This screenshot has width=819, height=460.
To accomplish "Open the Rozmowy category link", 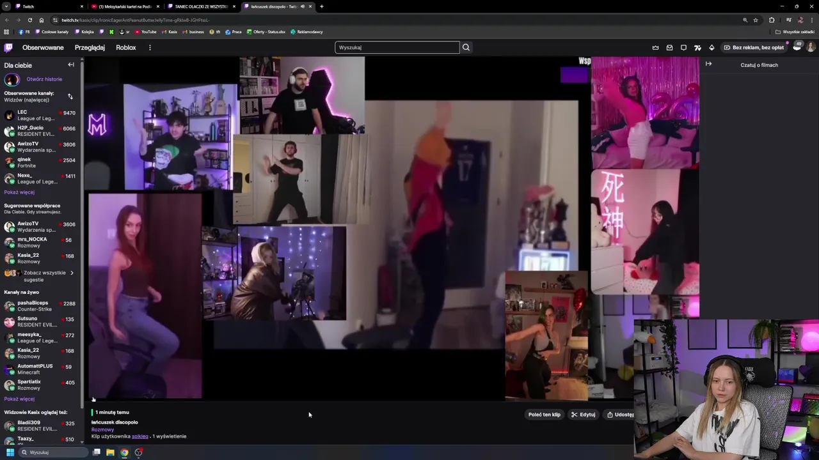I will click(x=102, y=429).
